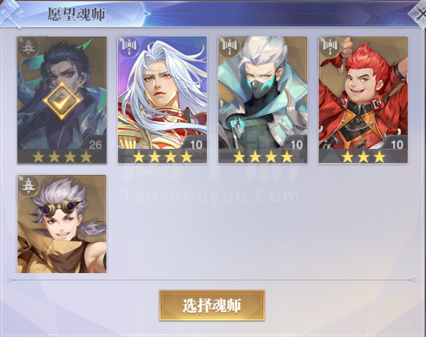
Task: Click class emblem on masked hero card
Action: click(x=230, y=46)
